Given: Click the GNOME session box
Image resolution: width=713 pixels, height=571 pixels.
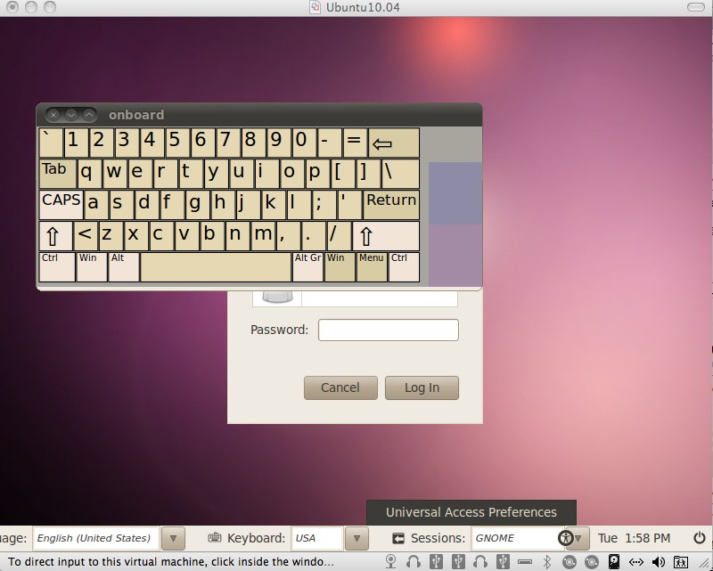Looking at the screenshot, I should (518, 538).
